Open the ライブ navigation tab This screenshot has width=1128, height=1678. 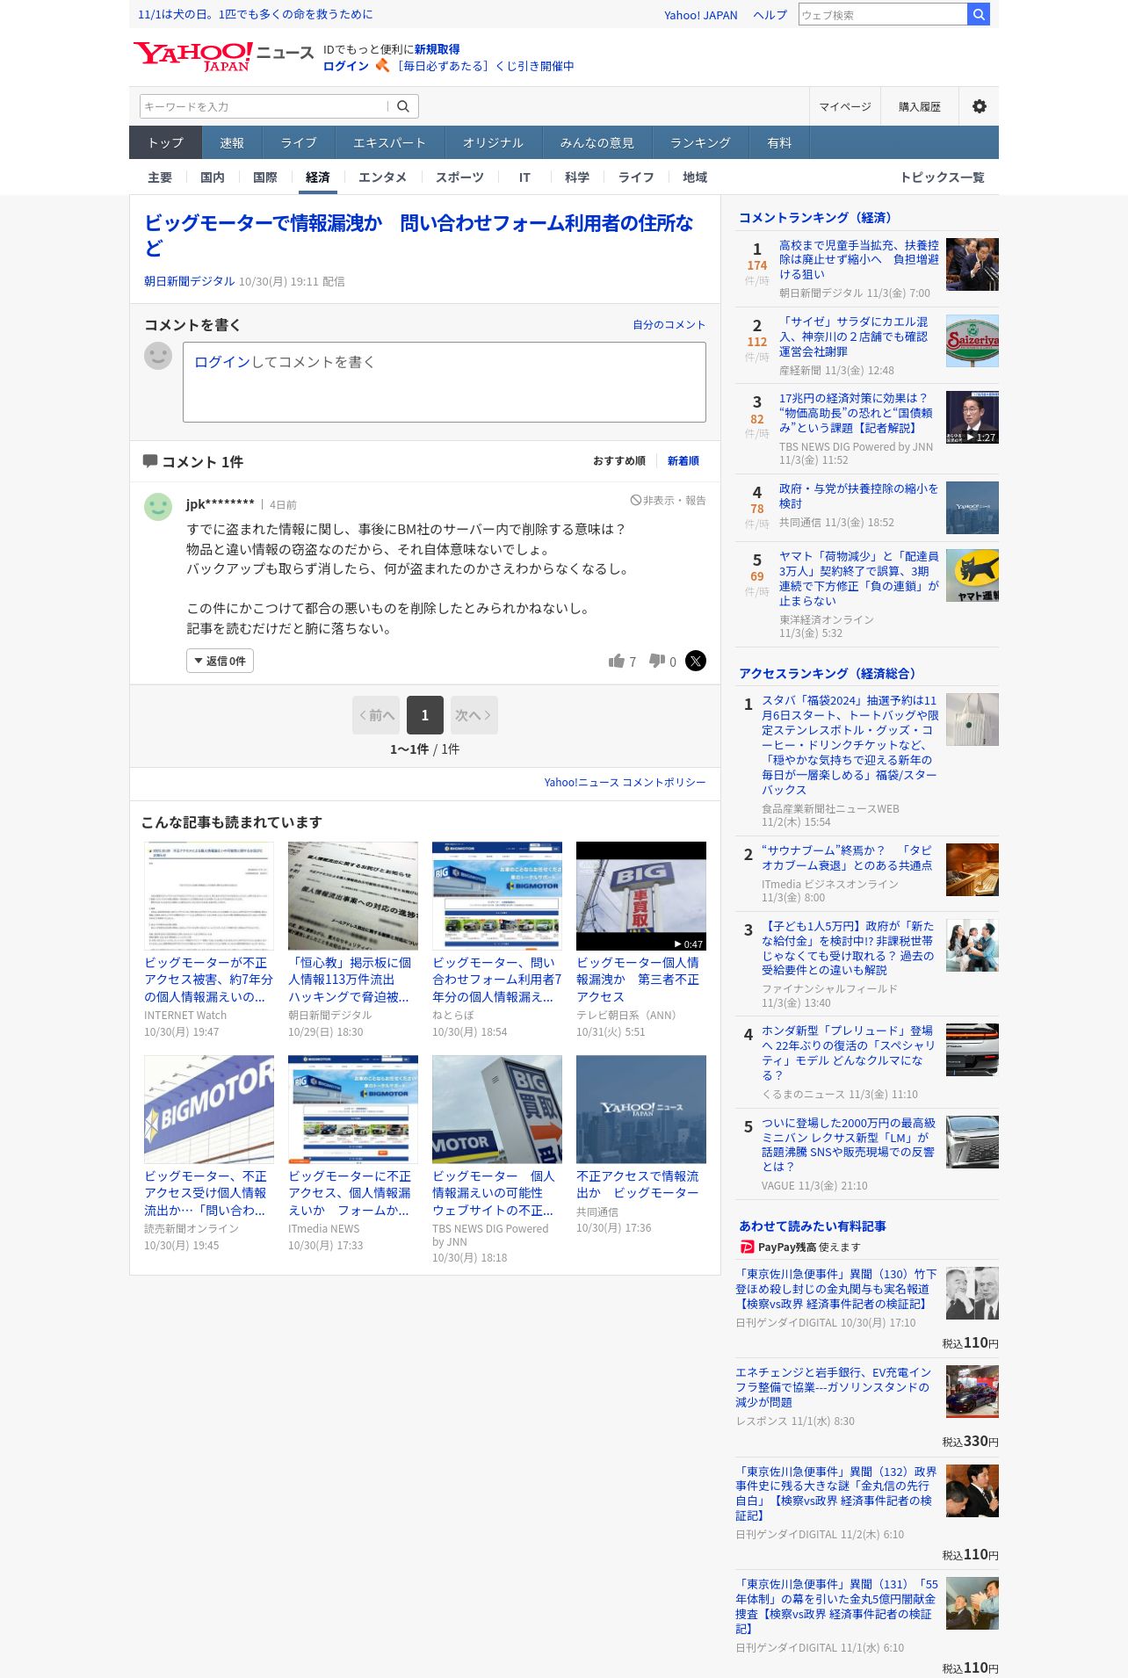tap(299, 142)
